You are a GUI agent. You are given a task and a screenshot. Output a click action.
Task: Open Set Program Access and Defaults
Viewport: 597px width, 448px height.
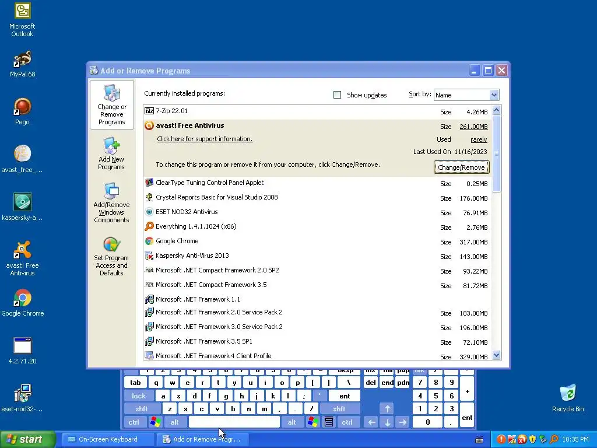point(111,257)
